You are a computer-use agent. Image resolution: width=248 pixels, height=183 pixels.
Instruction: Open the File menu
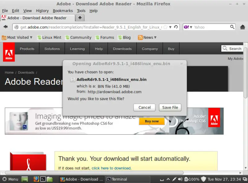tap(5, 11)
